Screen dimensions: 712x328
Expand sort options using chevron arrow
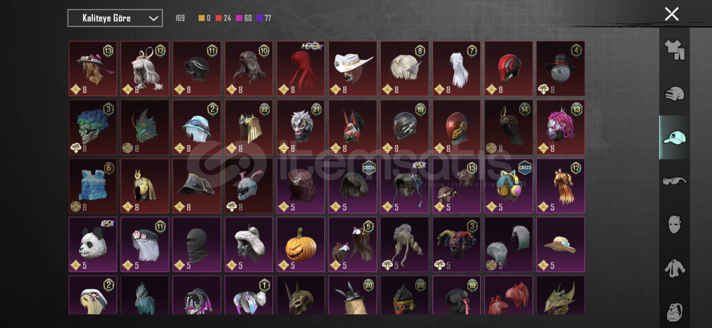[153, 19]
